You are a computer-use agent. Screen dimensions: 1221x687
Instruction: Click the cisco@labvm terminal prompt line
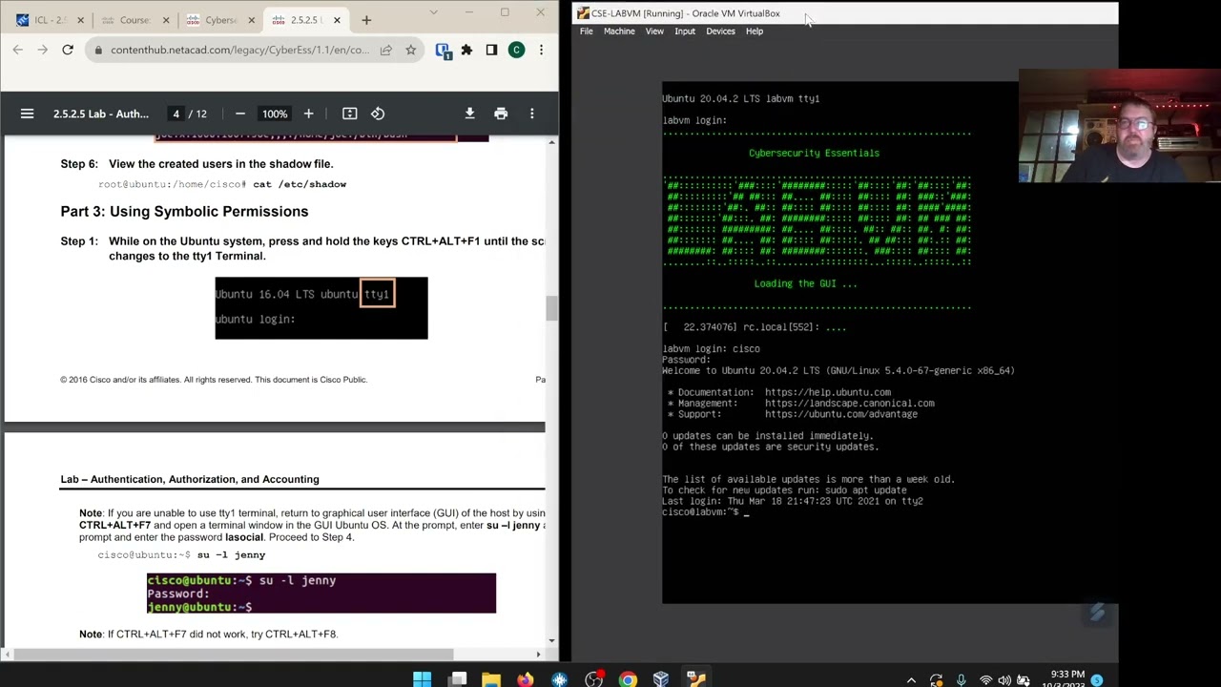(705, 512)
